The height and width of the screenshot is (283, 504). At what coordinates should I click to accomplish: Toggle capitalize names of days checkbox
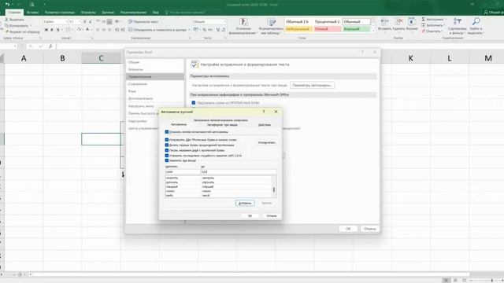(x=167, y=150)
